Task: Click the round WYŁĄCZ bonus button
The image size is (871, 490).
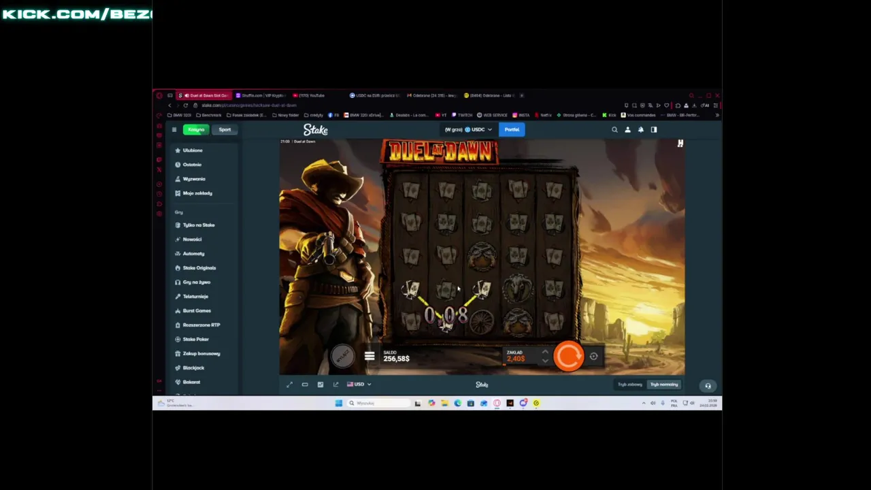Action: 342,356
